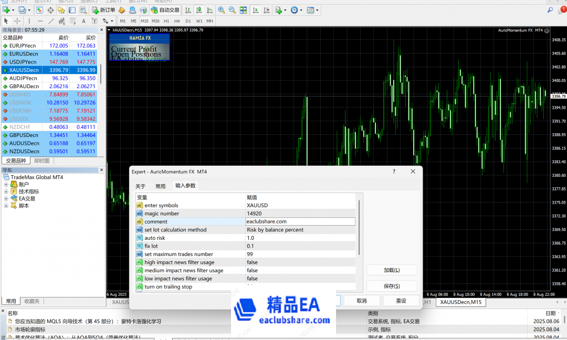This screenshot has height=340, width=567.
Task: Select the text label 'T' tool
Action: pyautogui.click(x=94, y=21)
